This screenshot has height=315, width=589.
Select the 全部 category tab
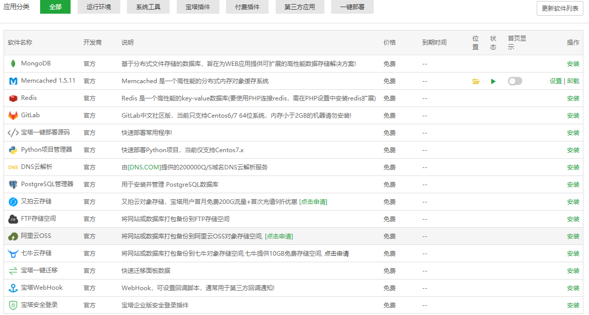point(55,7)
